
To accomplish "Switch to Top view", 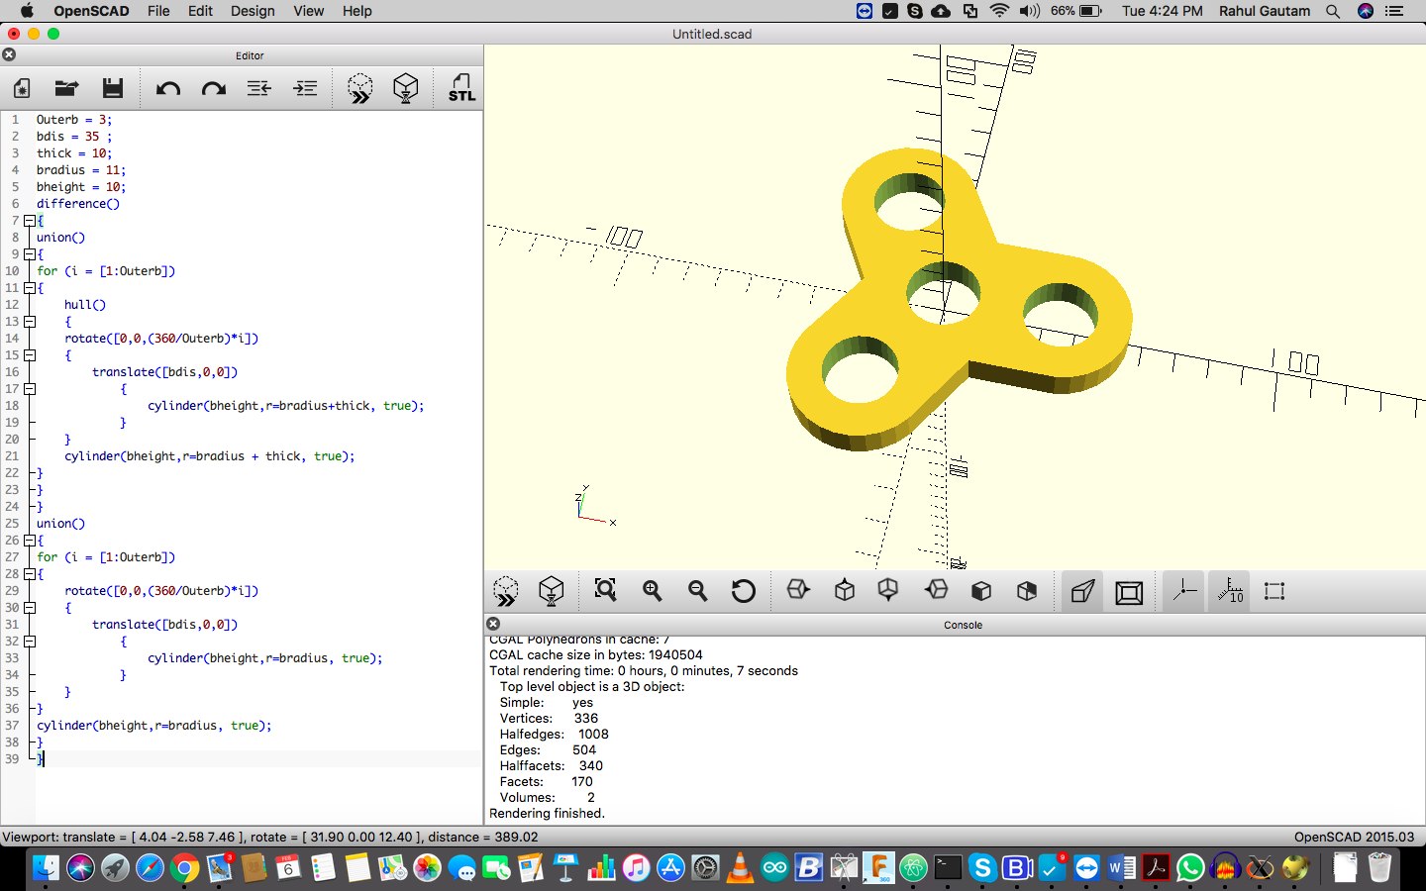I will pos(845,591).
